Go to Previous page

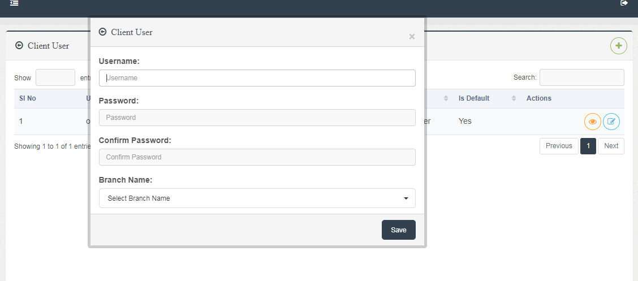pos(559,146)
